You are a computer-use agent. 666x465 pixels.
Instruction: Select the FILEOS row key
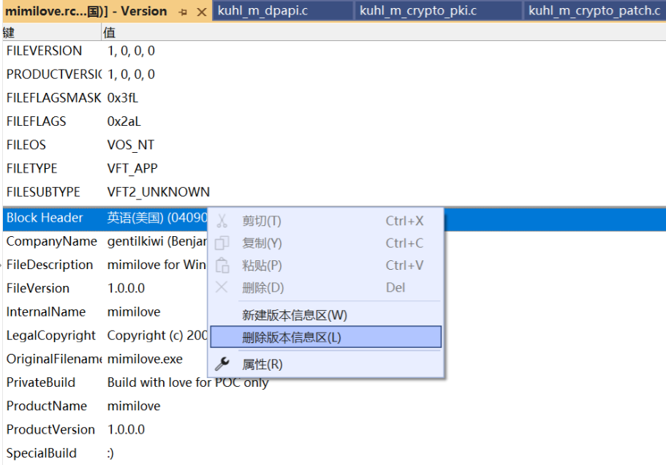coord(26,145)
